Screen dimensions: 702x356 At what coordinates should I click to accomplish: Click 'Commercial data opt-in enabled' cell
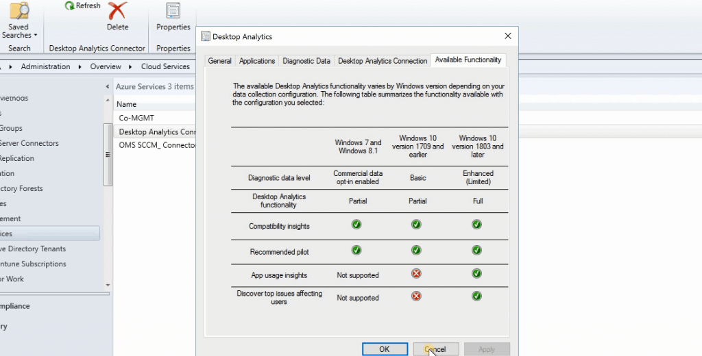(358, 177)
